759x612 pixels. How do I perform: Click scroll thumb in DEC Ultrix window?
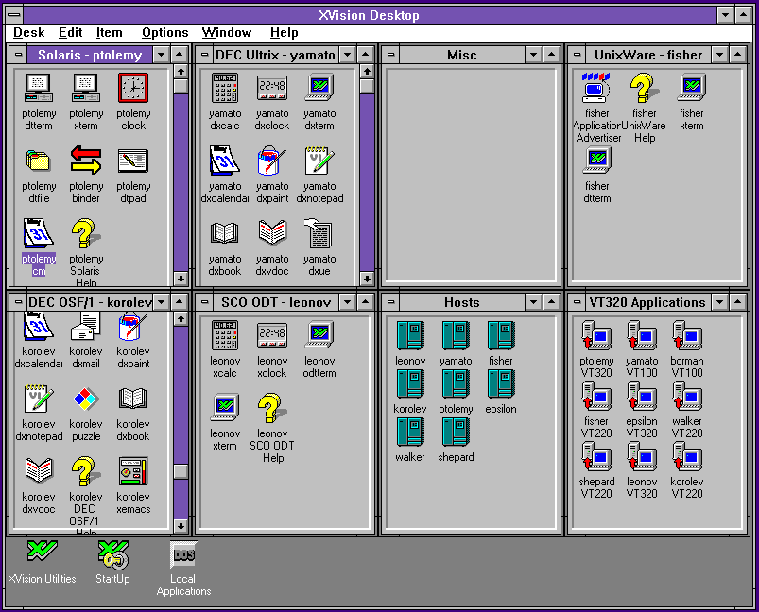pos(367,87)
